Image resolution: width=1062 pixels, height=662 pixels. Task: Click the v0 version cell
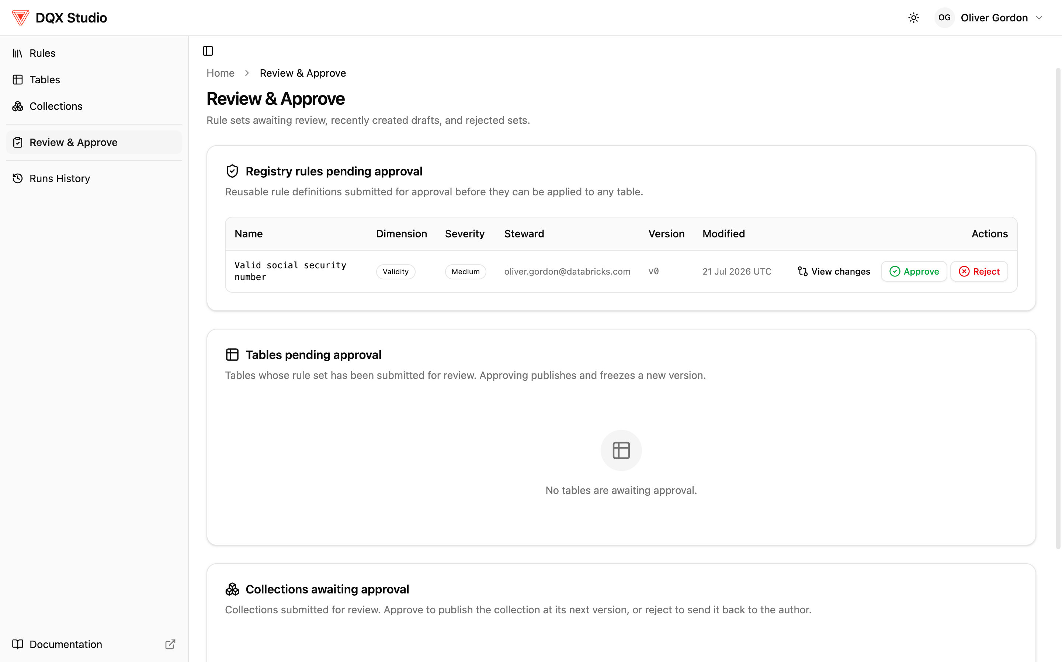(x=653, y=271)
